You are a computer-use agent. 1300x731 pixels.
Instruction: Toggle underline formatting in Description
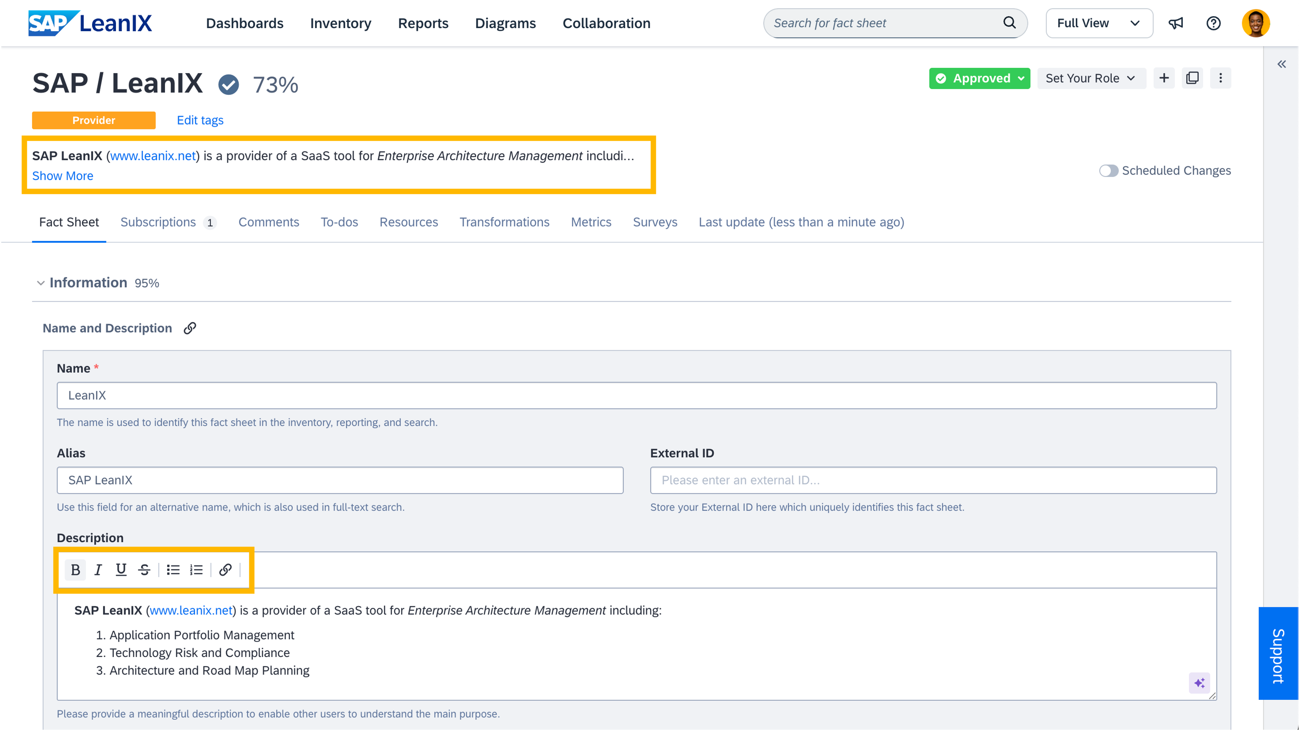click(121, 570)
